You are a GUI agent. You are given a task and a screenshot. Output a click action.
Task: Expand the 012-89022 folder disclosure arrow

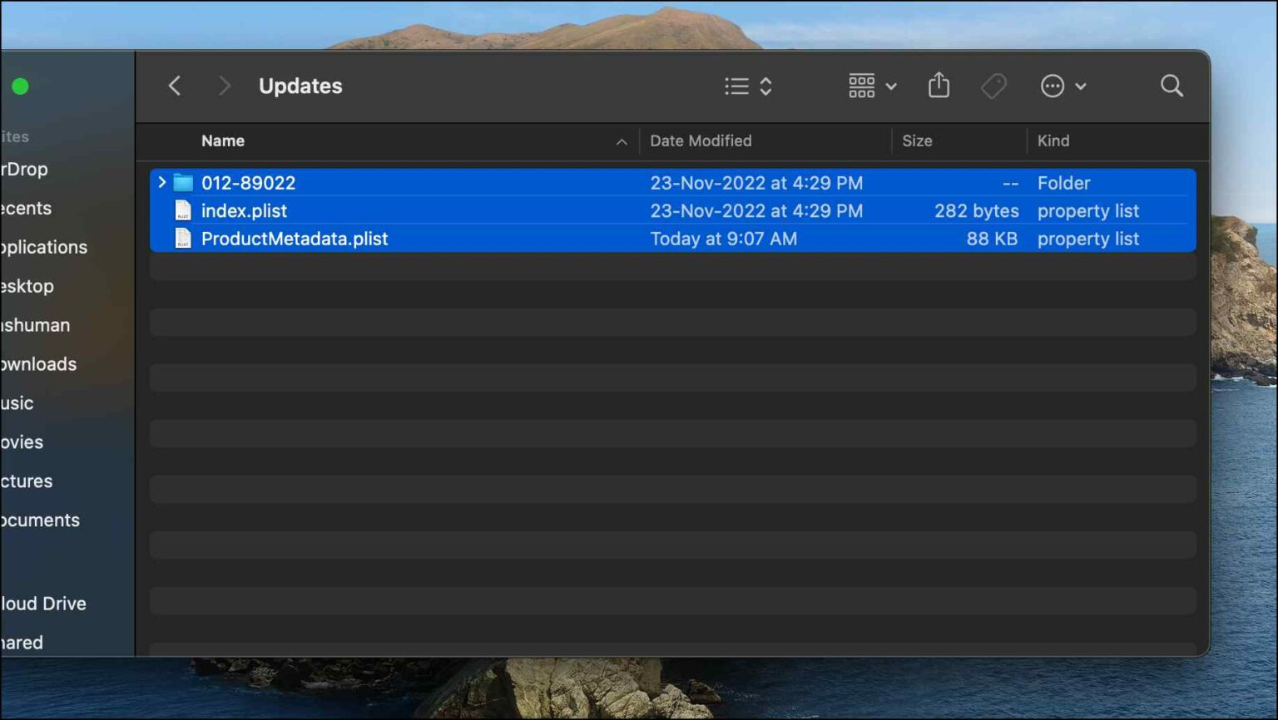pos(162,182)
